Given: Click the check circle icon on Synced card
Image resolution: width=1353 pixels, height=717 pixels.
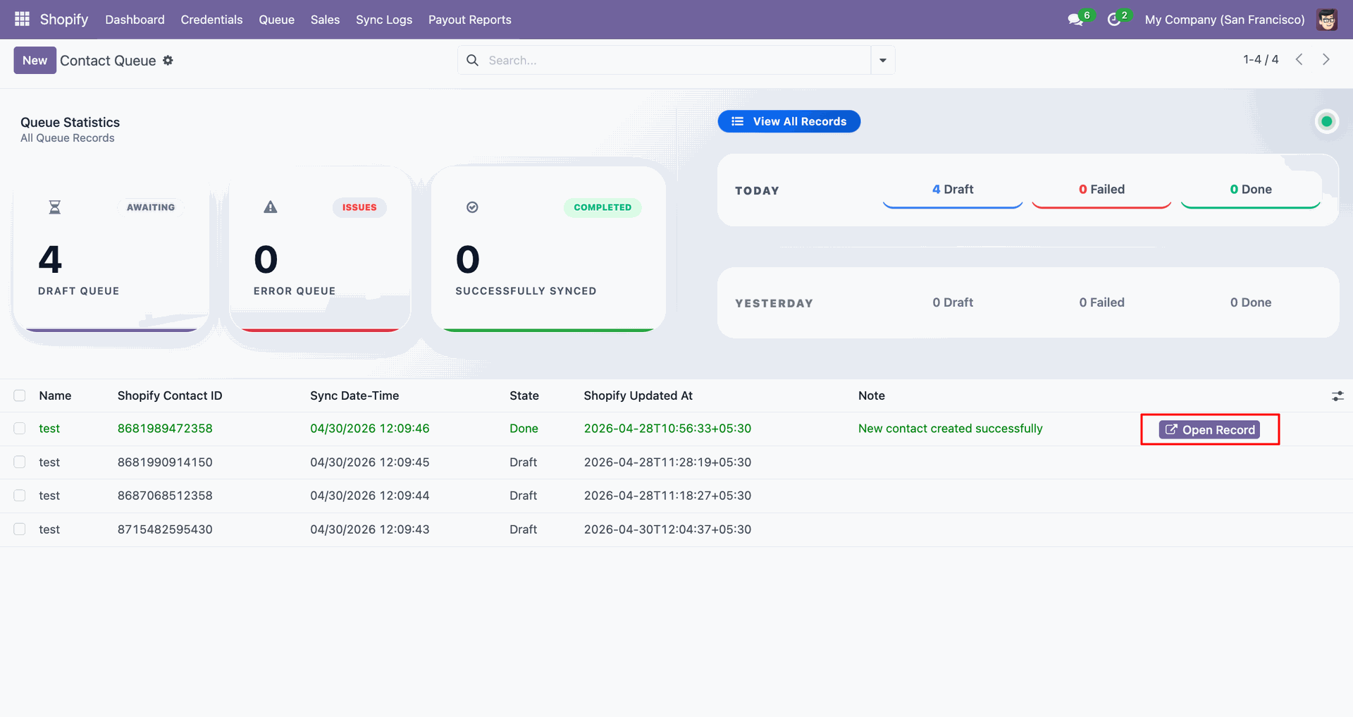Looking at the screenshot, I should coord(473,207).
